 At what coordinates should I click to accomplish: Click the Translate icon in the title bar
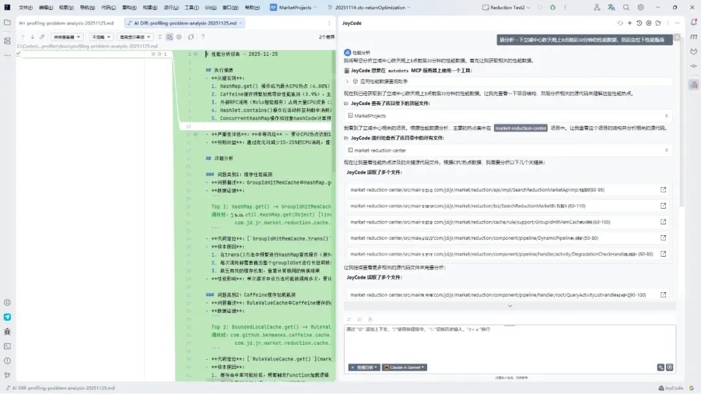[611, 8]
